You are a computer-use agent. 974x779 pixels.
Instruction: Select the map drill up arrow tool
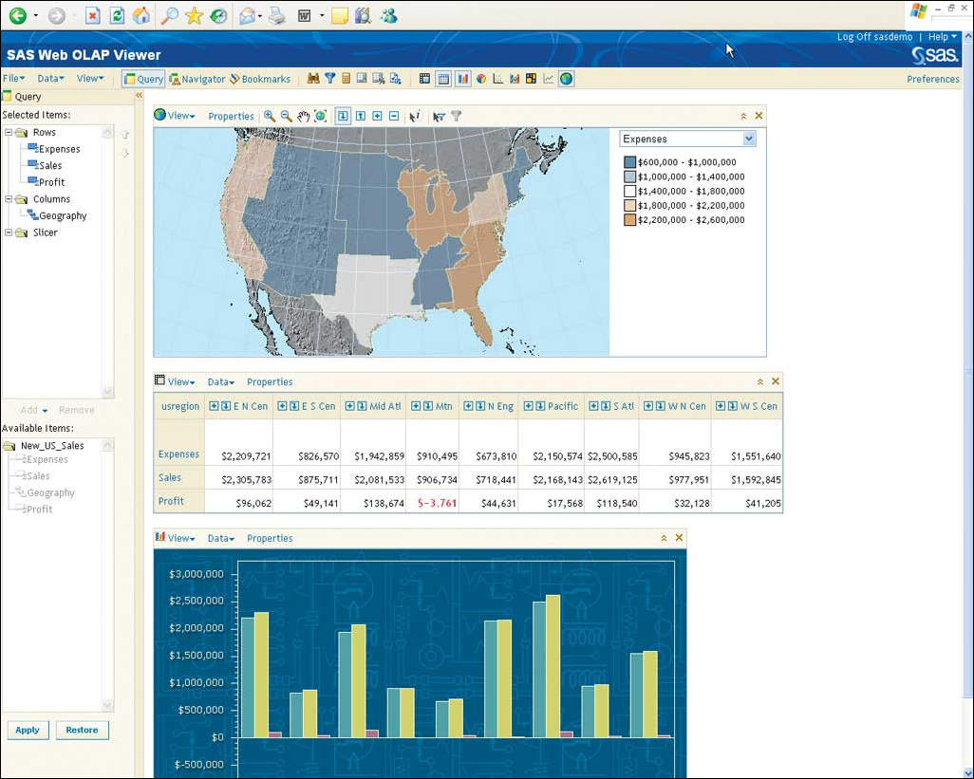[361, 116]
